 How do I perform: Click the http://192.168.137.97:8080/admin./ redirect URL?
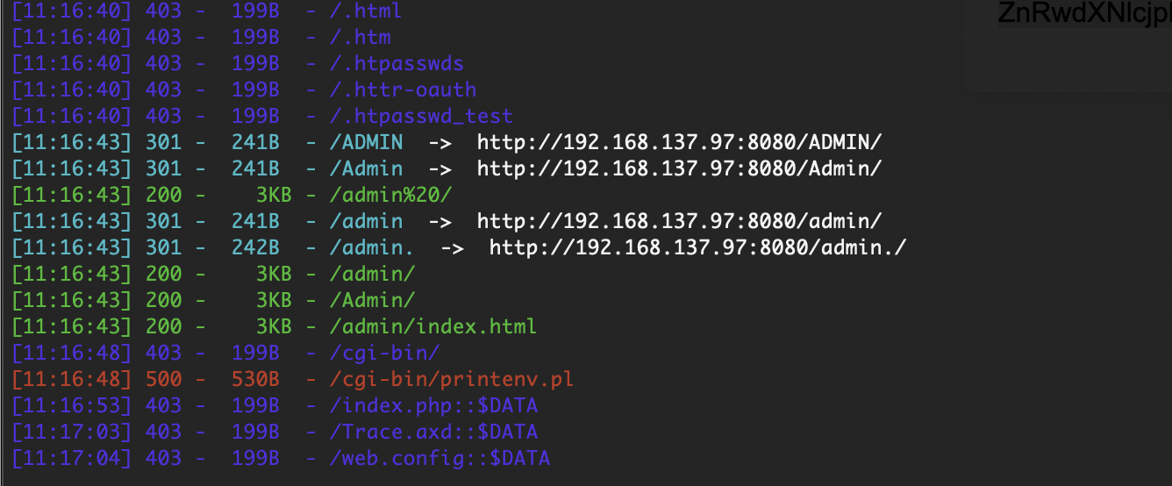point(698,247)
